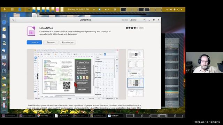Open the review count next to stars
This screenshot has height=125, width=223.
click(x=141, y=28)
